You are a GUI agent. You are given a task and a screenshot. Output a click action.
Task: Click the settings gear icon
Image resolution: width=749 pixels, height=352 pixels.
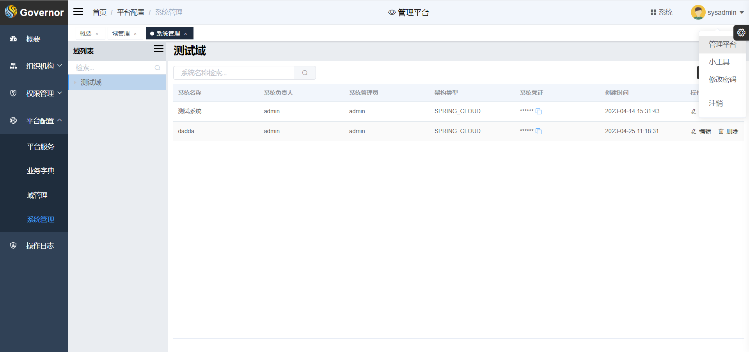point(741,33)
